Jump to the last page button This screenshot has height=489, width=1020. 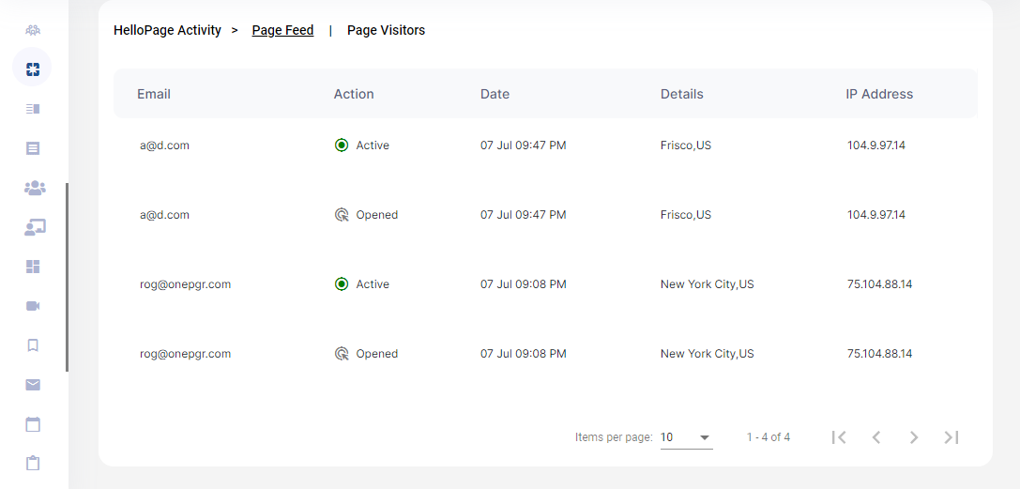(x=951, y=437)
